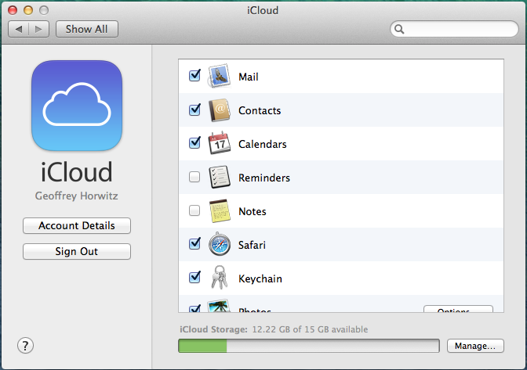
Task: Click the large iCloud cloud logo
Action: coord(77,106)
